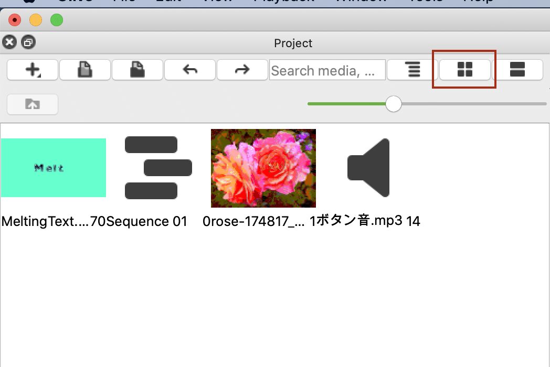Select the Sequence 01 item
This screenshot has height=367, width=550.
pos(158,168)
